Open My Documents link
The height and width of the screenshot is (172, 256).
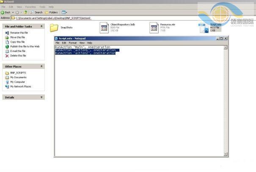tap(18, 77)
